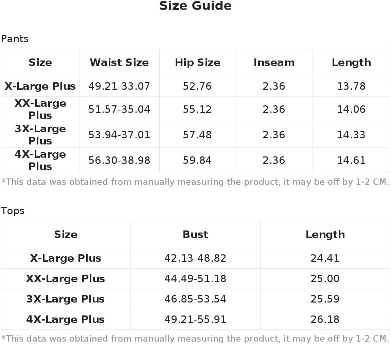The width and height of the screenshot is (391, 344).
Task: Select the X-Large Plus pants row label
Action: click(x=40, y=86)
